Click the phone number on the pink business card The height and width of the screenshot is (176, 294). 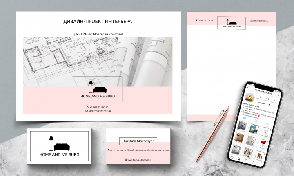tap(118, 150)
